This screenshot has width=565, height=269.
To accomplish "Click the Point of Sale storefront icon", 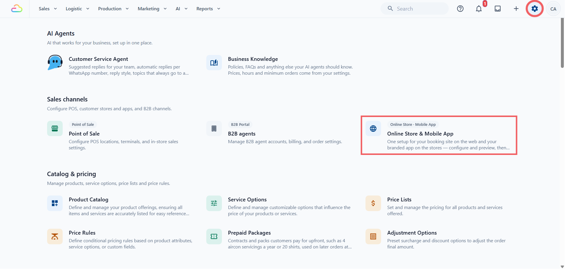I will coord(55,128).
